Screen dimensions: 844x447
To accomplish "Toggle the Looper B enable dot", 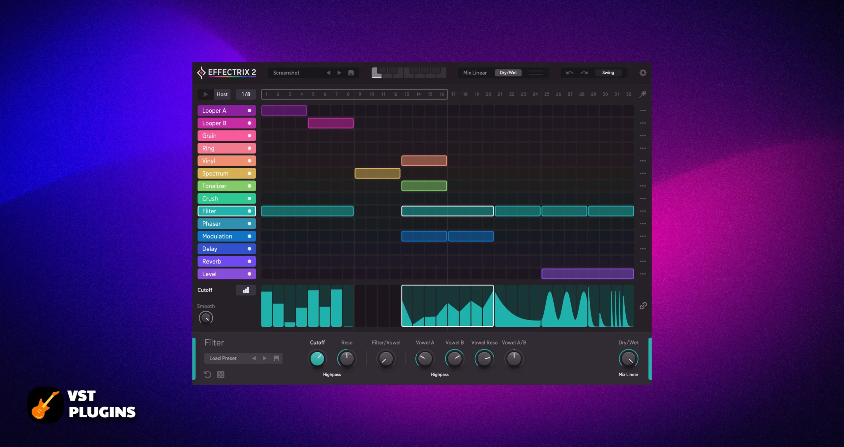I will (x=249, y=123).
